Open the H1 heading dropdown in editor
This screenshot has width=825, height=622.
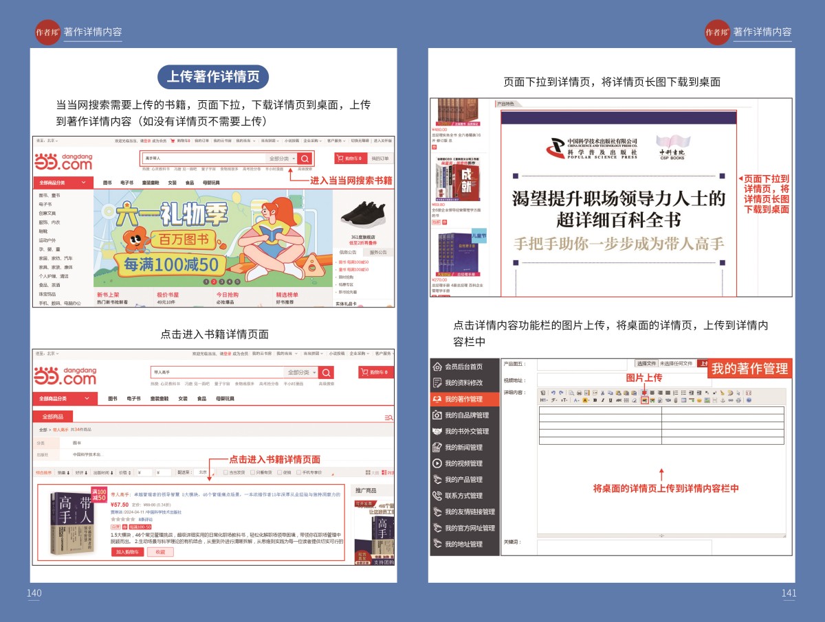click(x=544, y=400)
